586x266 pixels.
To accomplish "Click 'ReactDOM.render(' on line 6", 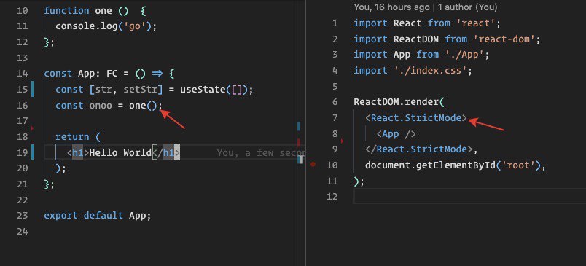I will (399, 101).
